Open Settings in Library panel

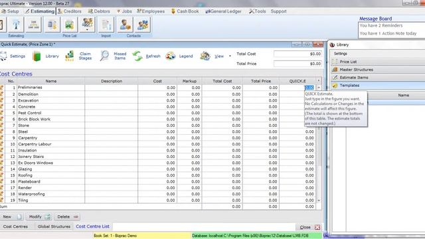(x=341, y=54)
